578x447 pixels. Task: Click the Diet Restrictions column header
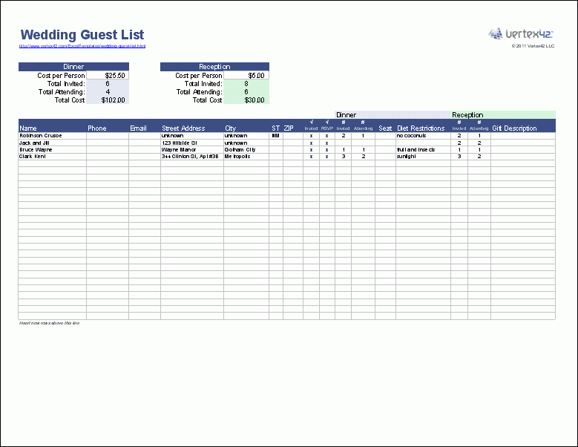tap(421, 128)
